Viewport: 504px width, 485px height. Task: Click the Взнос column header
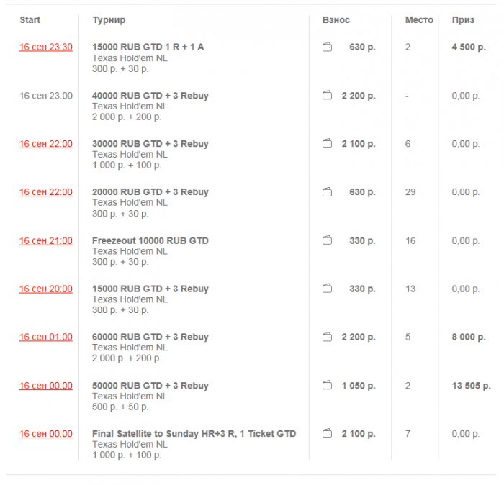coord(336,20)
